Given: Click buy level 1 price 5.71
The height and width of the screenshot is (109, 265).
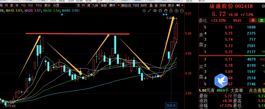Looking at the screenshot, I should [229, 59].
